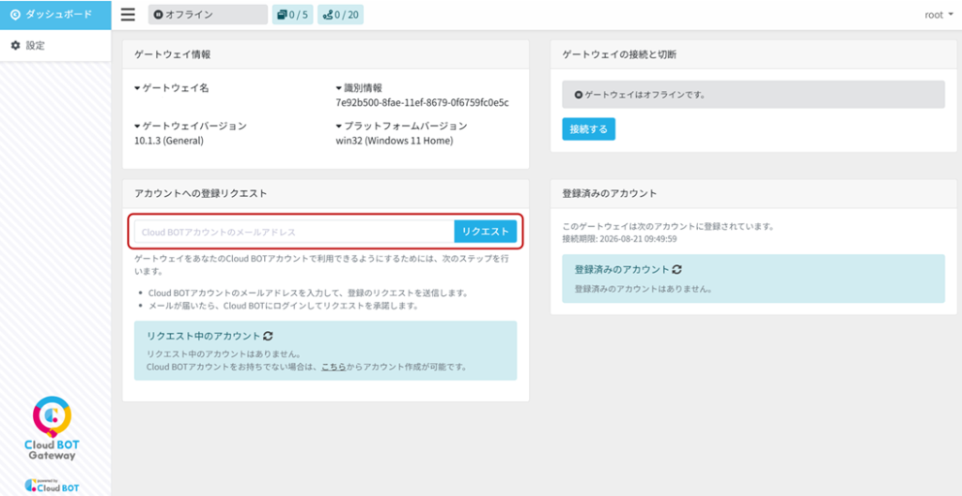Expand the ゲートウェイ名 caret label
Image resolution: width=962 pixels, height=496 pixels.
tap(172, 88)
